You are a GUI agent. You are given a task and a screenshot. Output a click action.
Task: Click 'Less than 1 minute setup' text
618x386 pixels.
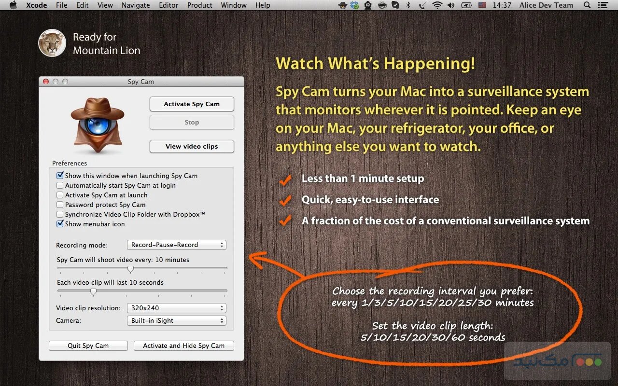(x=363, y=179)
